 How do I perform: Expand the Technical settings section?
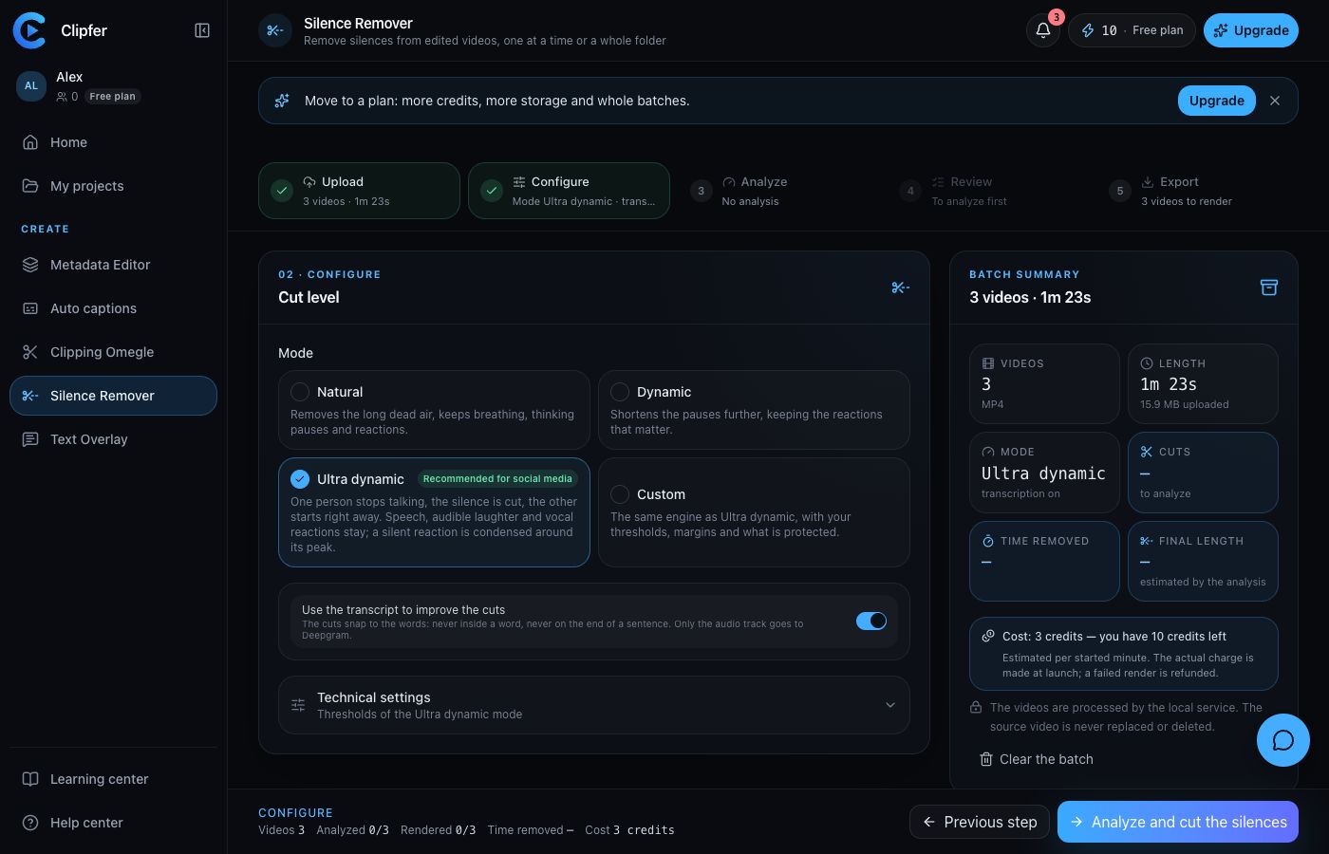593,705
